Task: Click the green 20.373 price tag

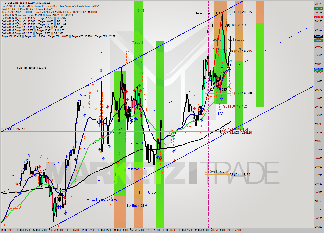Action: [318, 9]
